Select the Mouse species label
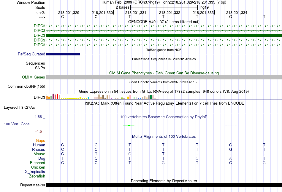The width and height of the screenshot is (282, 192). coord(39,154)
